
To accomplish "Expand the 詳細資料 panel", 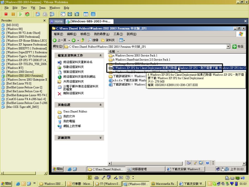I will tap(100, 138).
